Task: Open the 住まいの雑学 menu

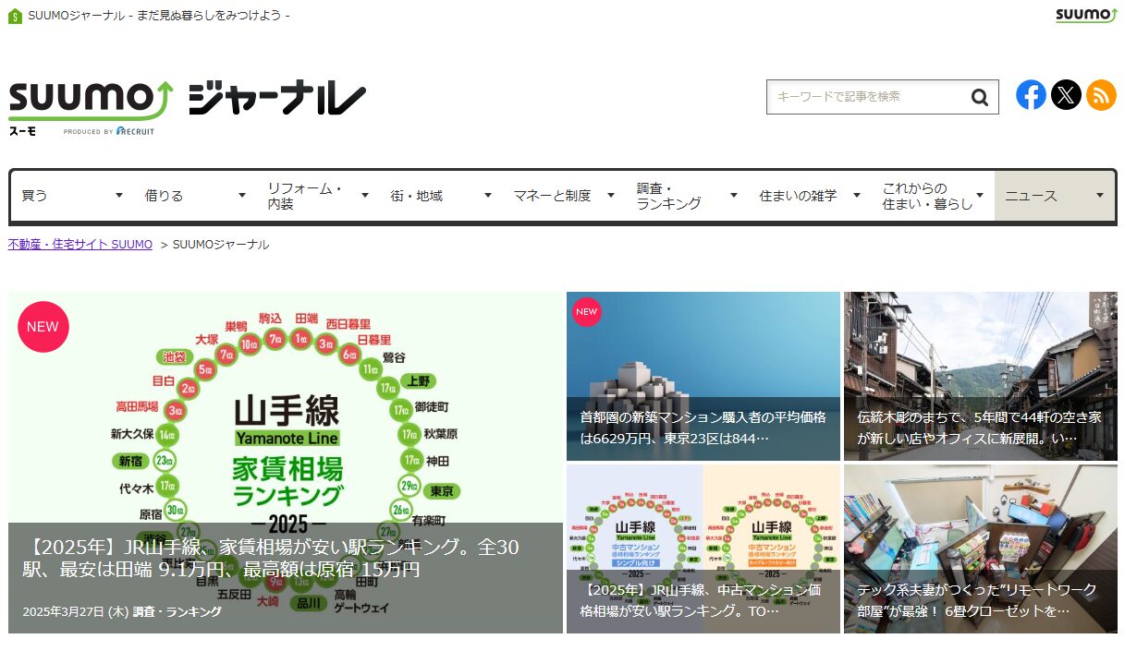Action: coord(810,196)
